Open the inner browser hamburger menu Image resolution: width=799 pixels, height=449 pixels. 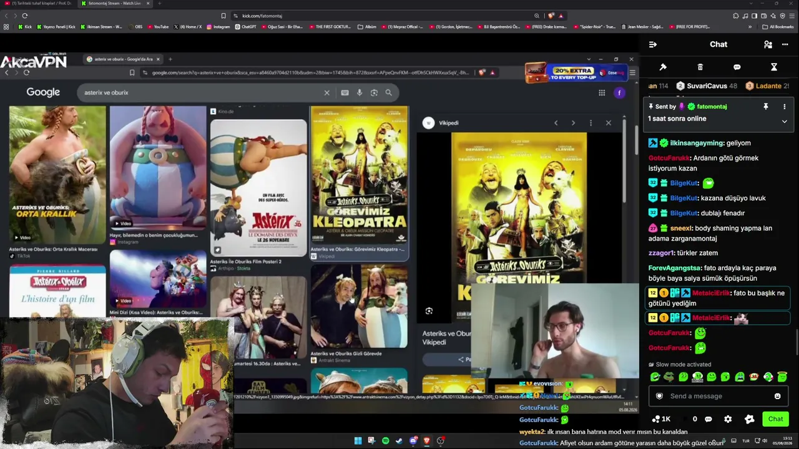point(632,72)
